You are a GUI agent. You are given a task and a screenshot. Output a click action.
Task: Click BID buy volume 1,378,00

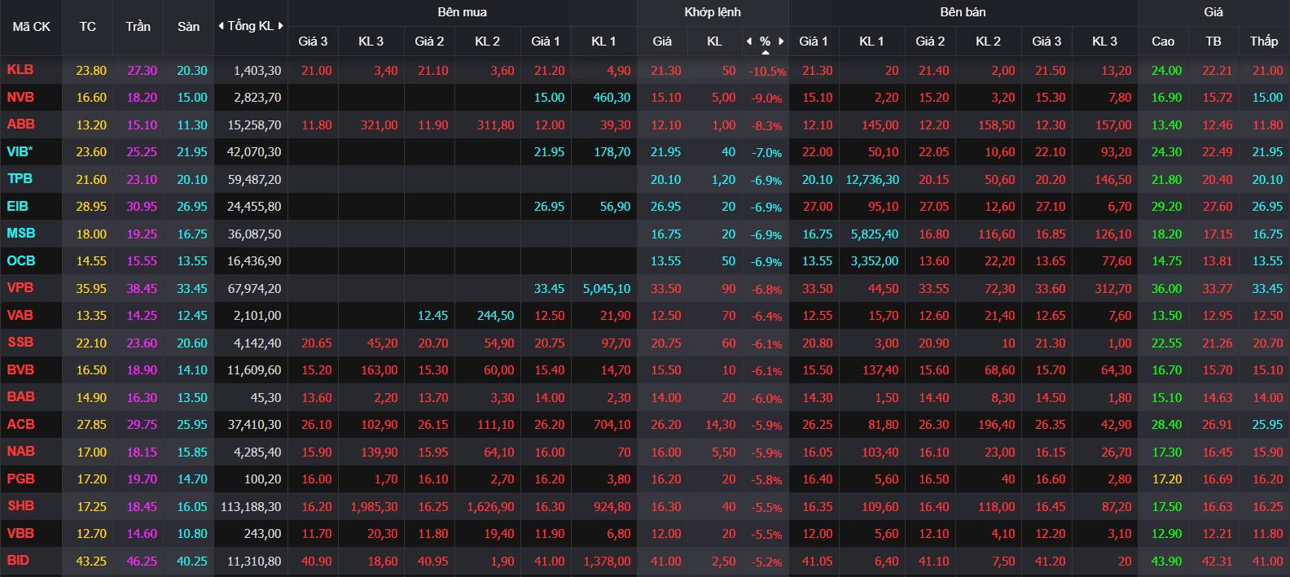607,562
